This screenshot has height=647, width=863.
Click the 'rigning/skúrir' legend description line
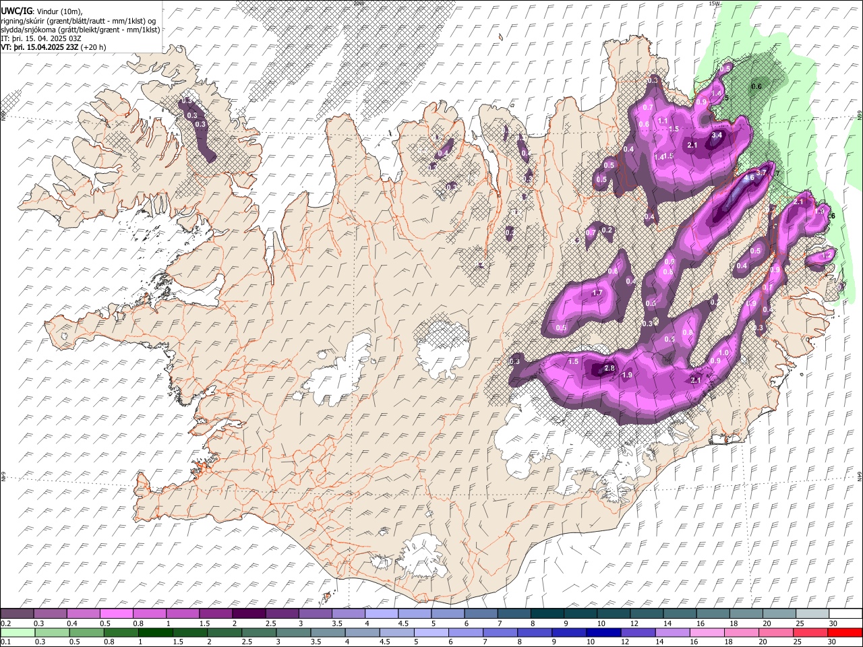[78, 21]
